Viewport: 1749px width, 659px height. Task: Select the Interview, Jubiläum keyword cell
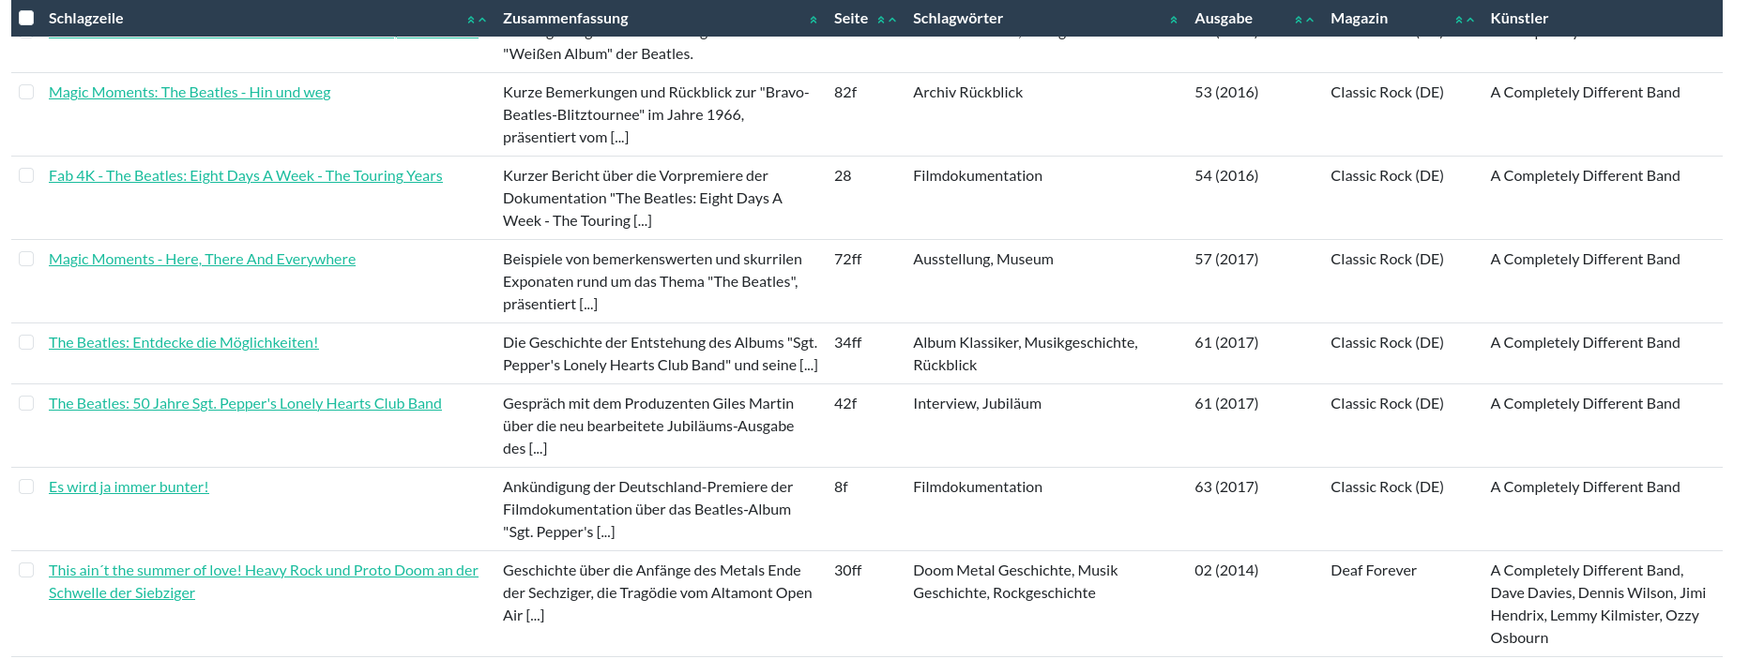coord(977,403)
